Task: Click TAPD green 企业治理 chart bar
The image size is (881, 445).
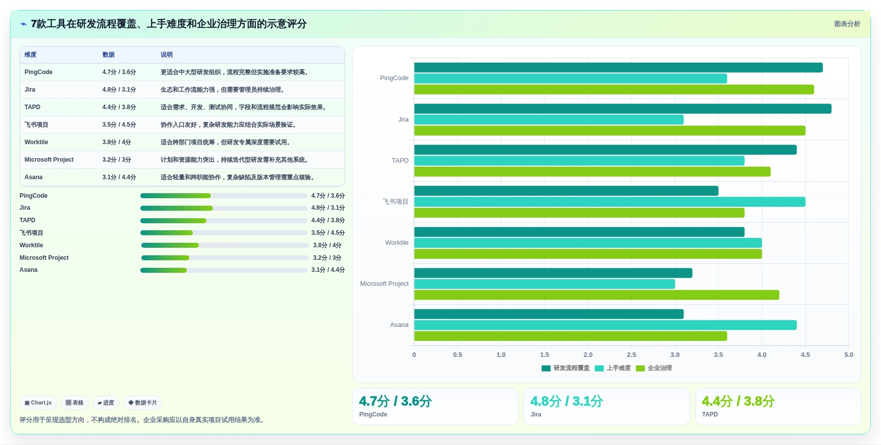Action: [x=593, y=172]
